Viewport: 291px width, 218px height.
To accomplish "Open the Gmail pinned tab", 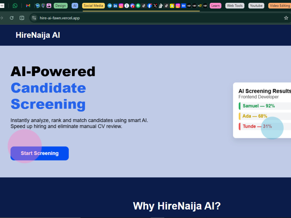I will (28, 6).
